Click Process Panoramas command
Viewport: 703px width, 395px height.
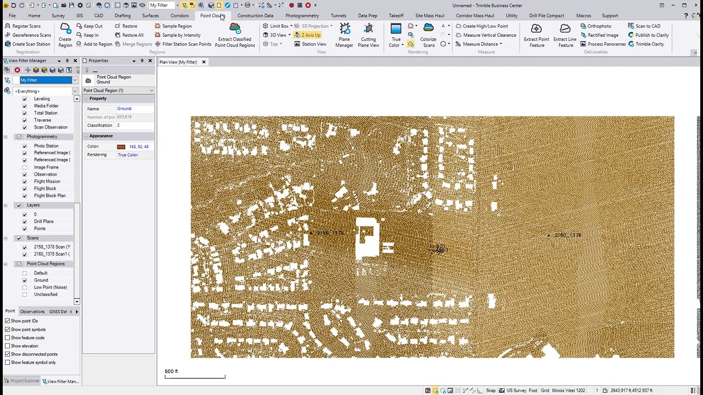pyautogui.click(x=603, y=44)
